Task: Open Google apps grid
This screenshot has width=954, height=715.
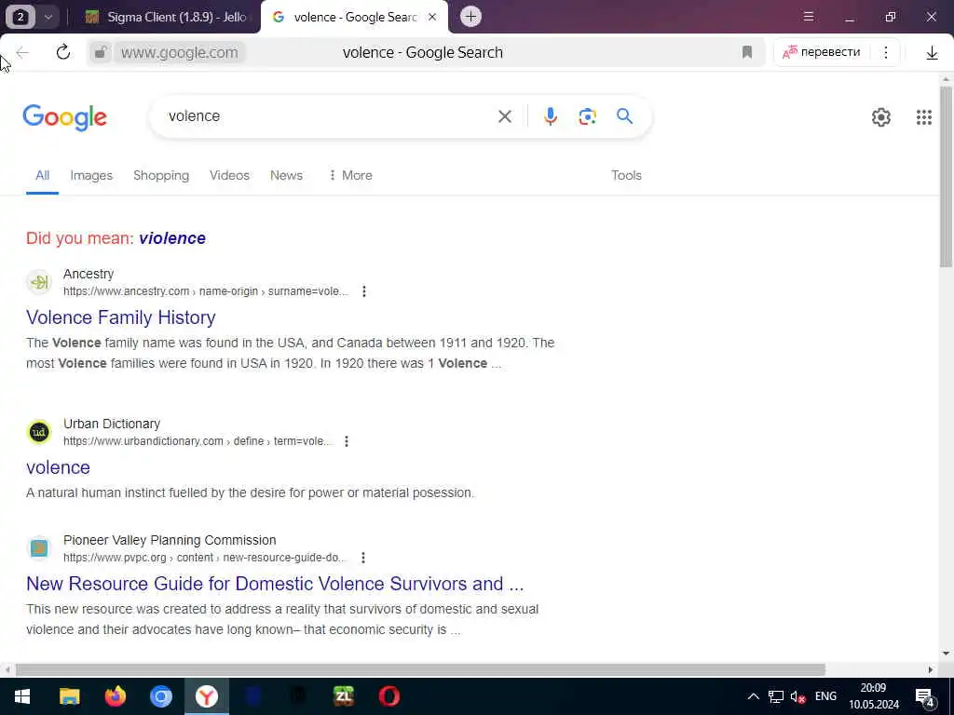Action: tap(923, 116)
